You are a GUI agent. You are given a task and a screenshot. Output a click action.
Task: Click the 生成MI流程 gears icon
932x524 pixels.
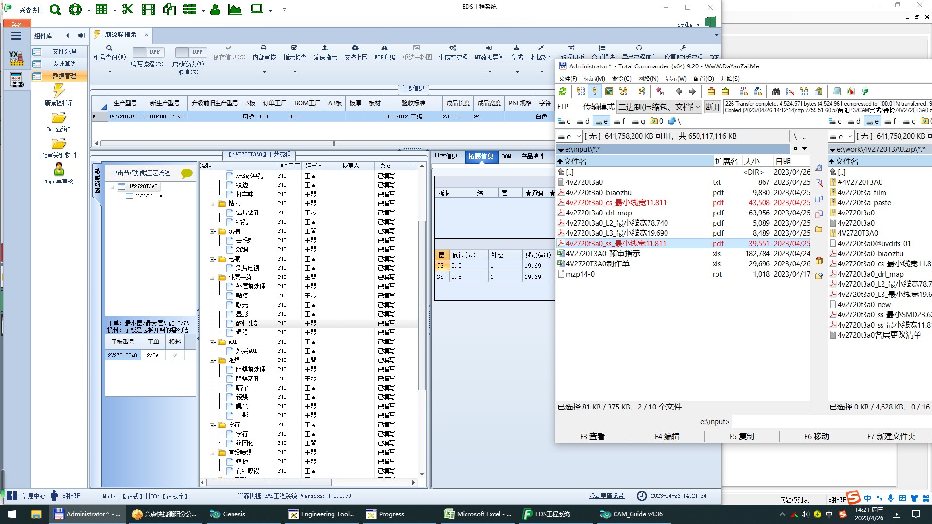452,48
